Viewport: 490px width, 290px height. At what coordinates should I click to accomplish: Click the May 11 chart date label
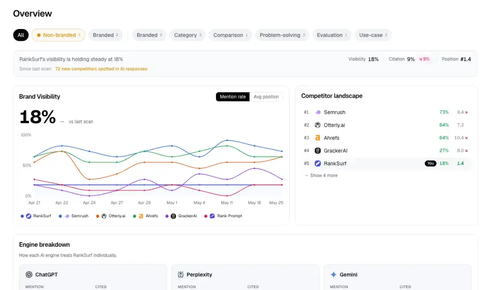227,203
